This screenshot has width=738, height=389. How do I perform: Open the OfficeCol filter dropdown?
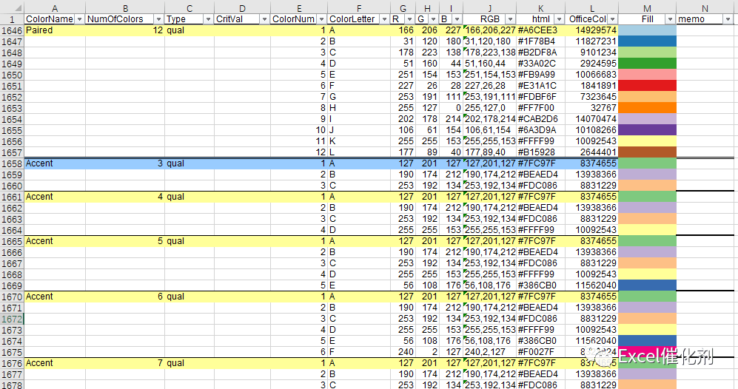point(612,19)
